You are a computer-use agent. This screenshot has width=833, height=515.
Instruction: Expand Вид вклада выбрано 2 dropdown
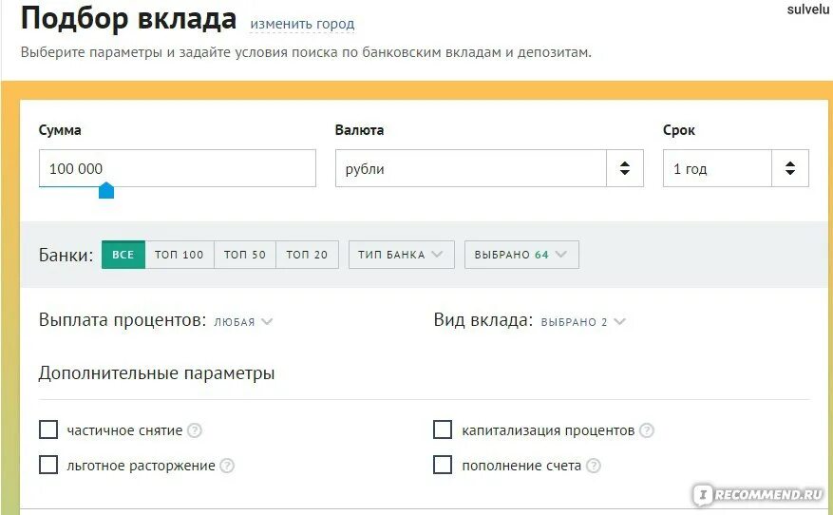tap(583, 321)
